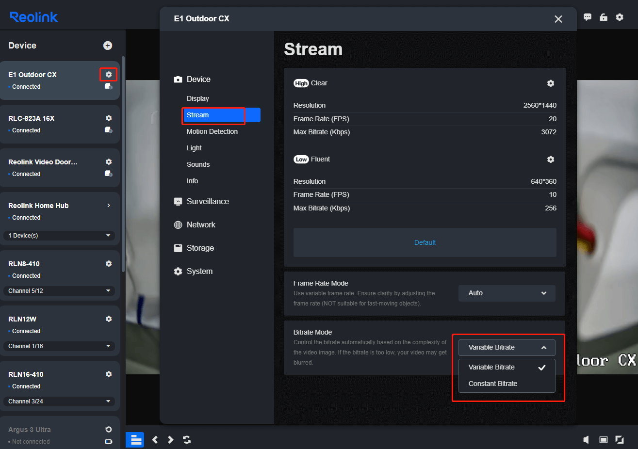Go to previous page arrow

[x=155, y=439]
